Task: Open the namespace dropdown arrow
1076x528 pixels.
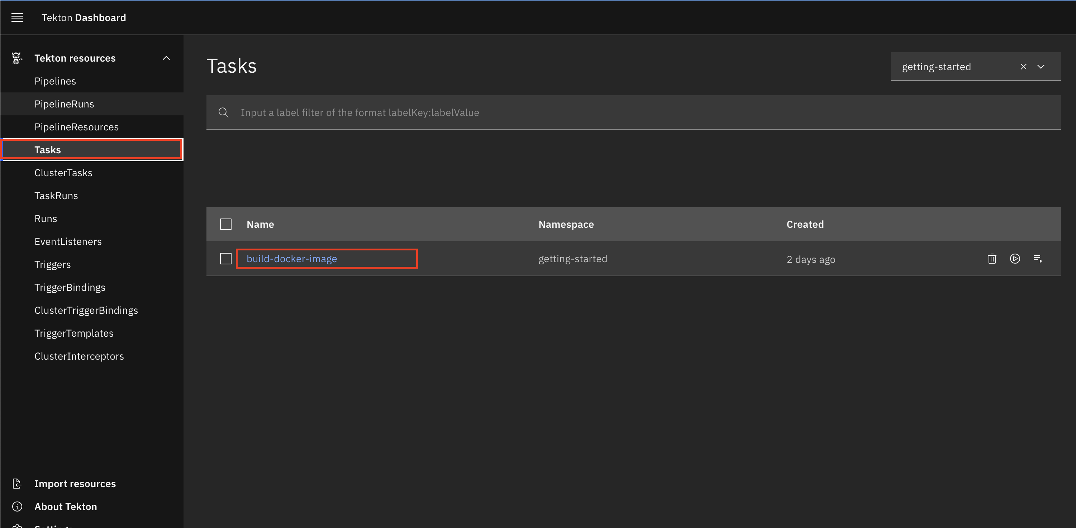Action: 1041,67
